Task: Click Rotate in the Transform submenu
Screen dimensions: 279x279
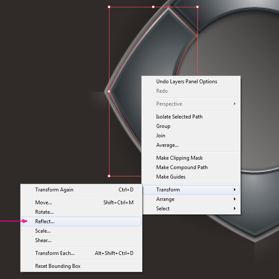Action: click(x=44, y=212)
